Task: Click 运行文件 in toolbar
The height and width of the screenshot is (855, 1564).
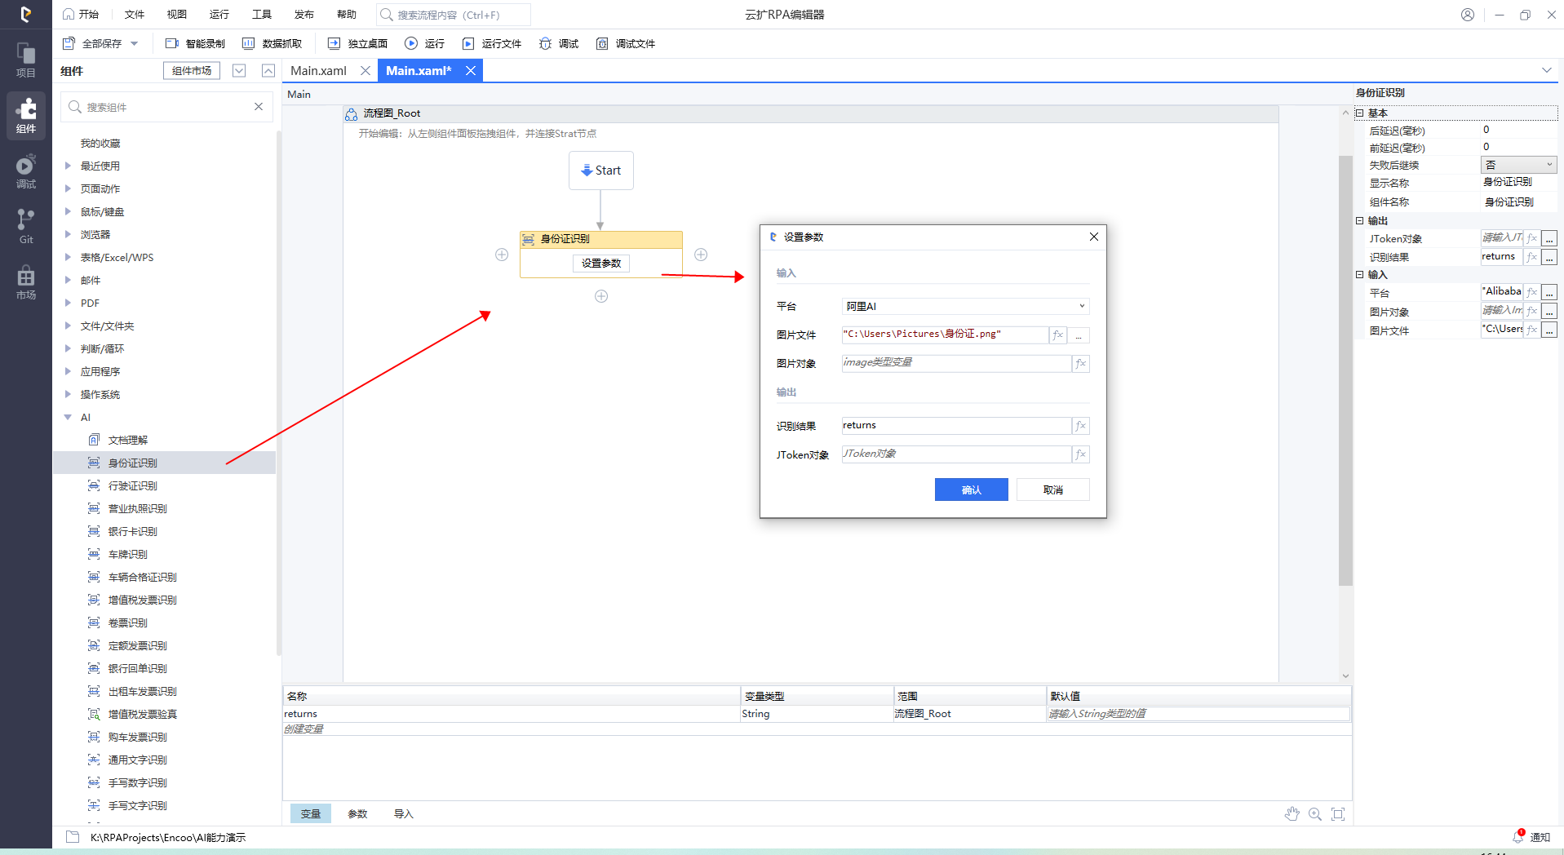Action: [491, 43]
